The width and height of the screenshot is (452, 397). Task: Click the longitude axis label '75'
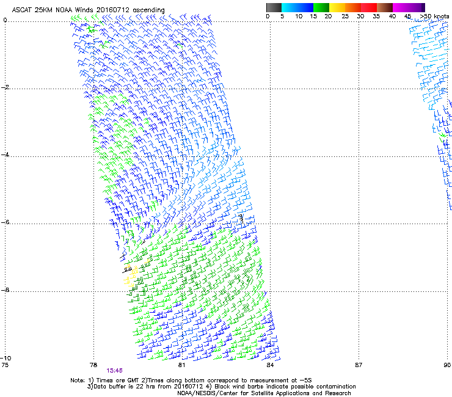[5, 365]
